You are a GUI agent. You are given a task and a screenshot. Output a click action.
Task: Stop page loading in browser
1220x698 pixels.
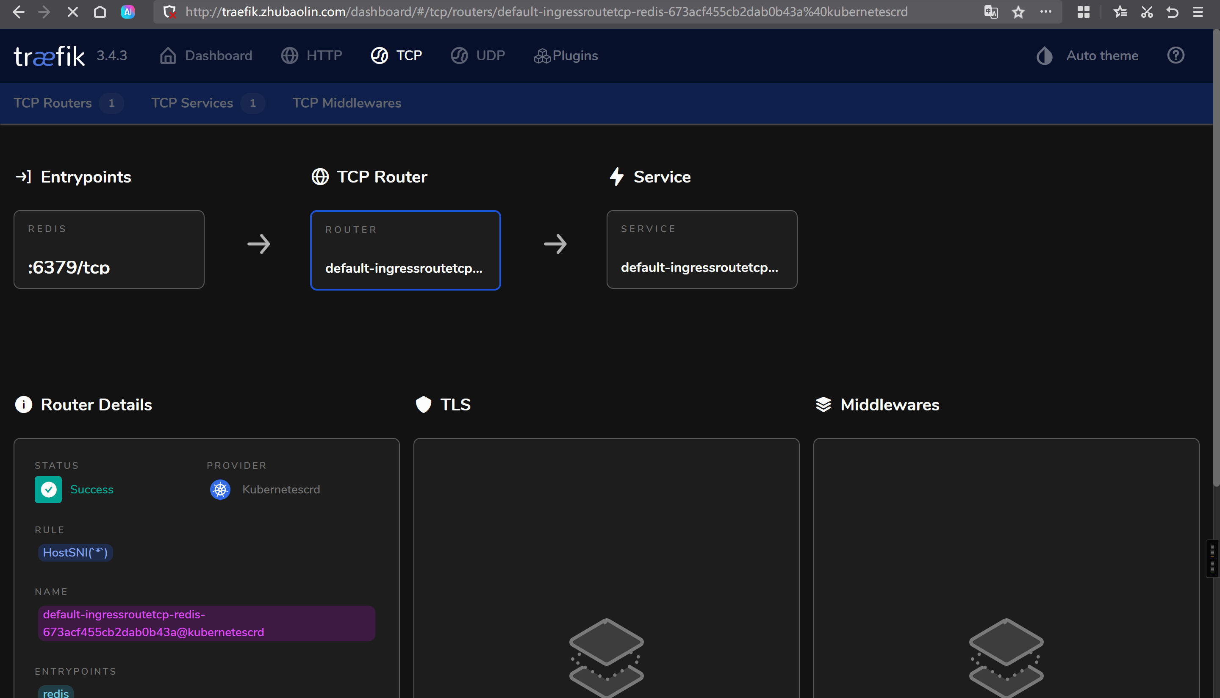click(x=72, y=12)
